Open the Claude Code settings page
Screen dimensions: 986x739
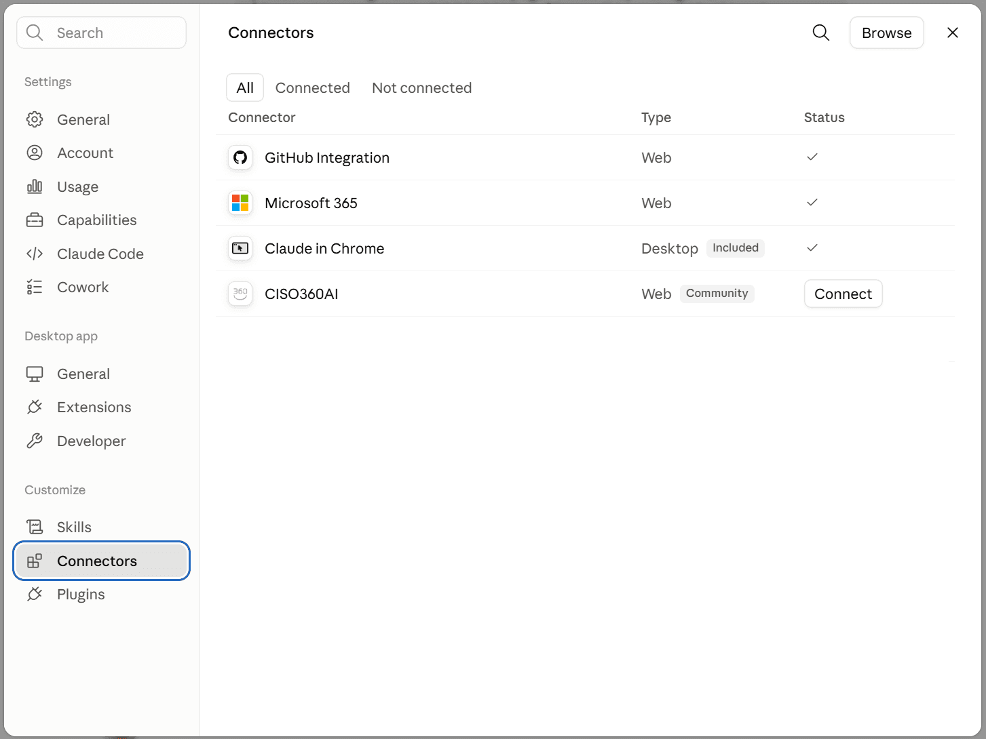pyautogui.click(x=101, y=254)
